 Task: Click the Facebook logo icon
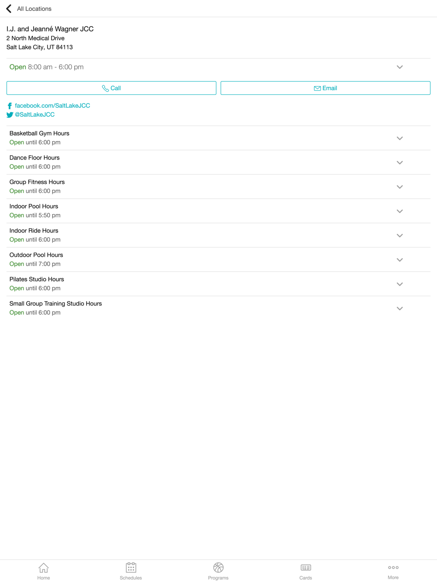tap(10, 106)
